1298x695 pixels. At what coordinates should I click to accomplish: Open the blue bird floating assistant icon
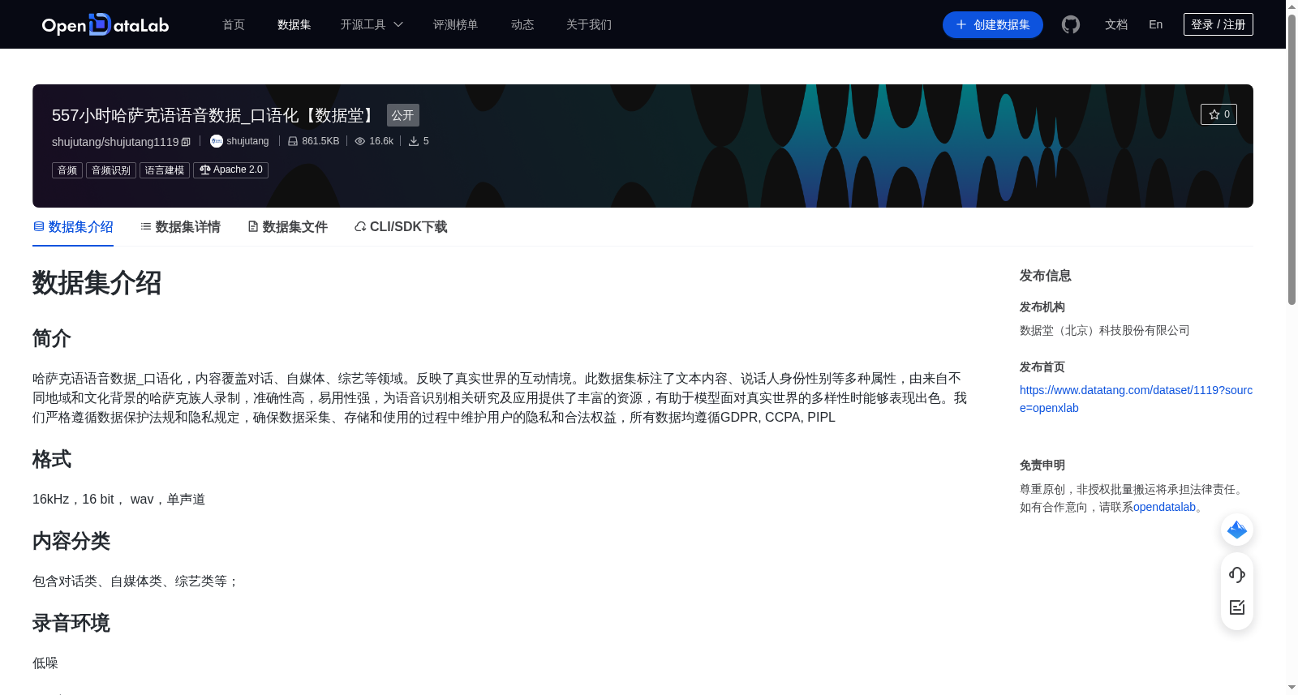1237,530
